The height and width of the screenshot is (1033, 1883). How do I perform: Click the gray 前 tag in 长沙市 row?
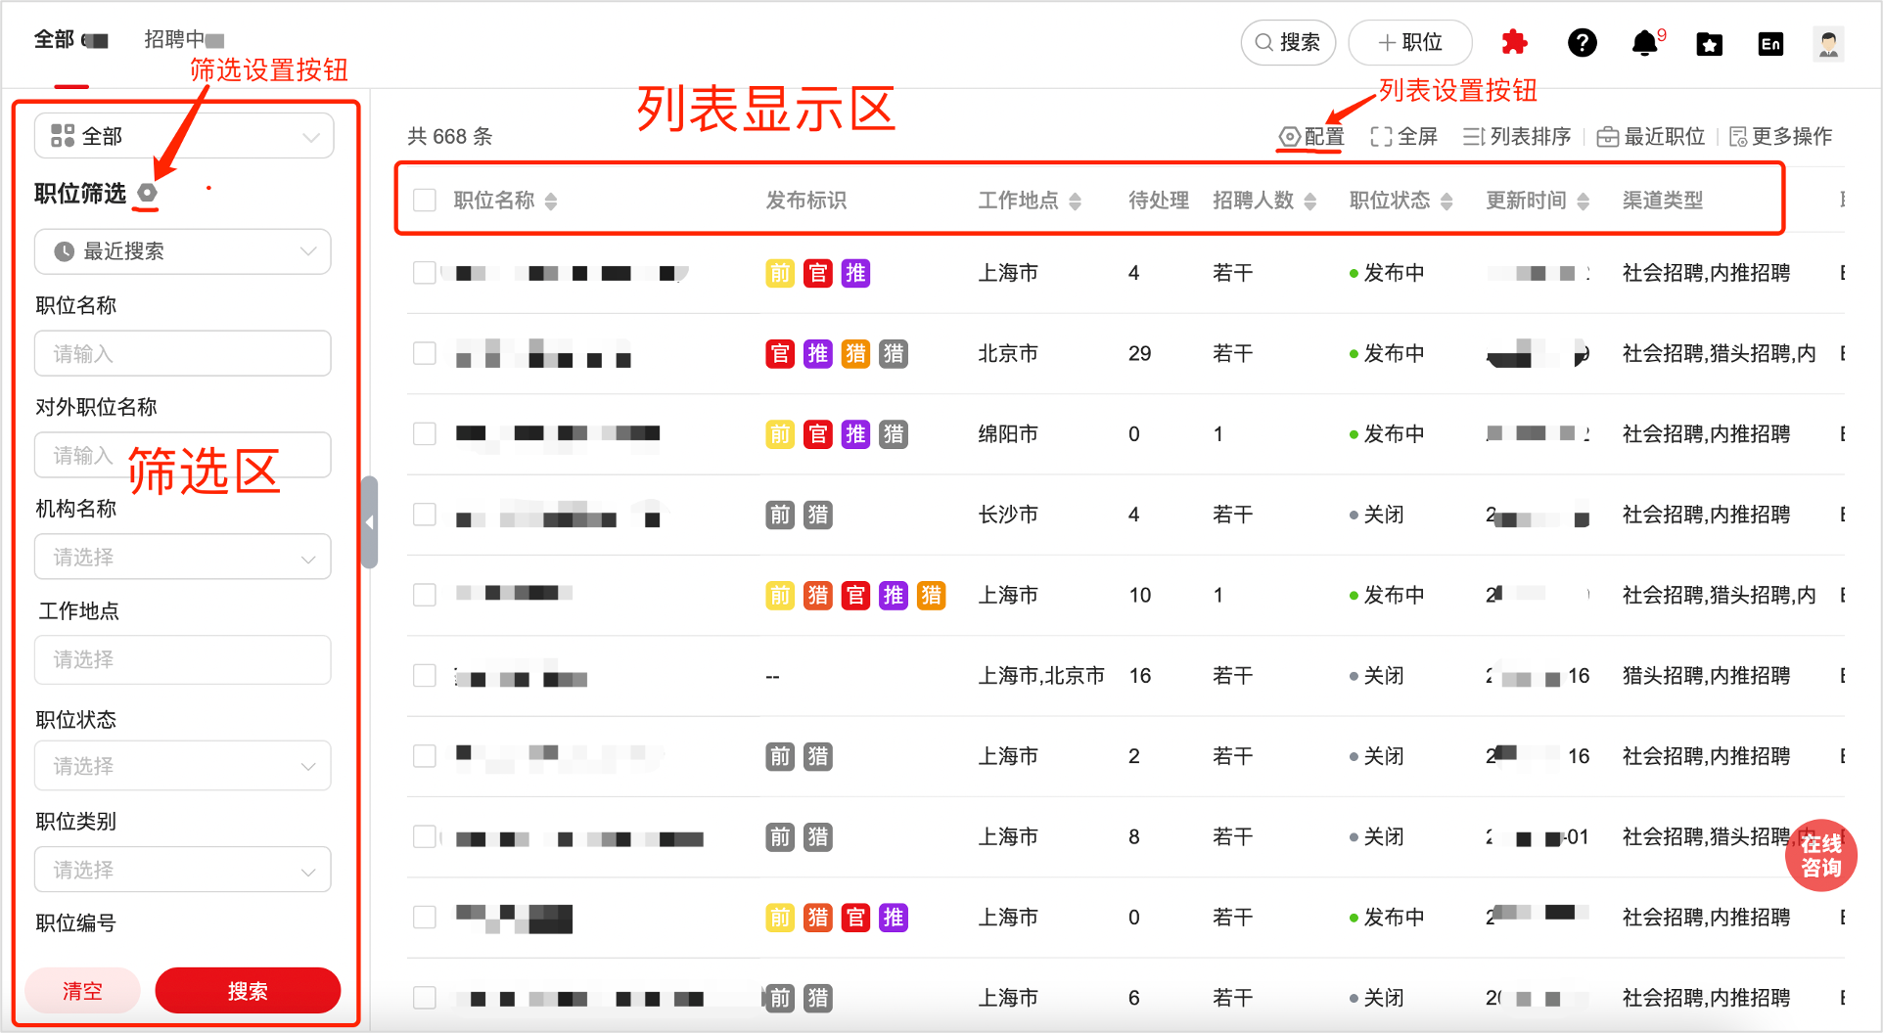(780, 515)
